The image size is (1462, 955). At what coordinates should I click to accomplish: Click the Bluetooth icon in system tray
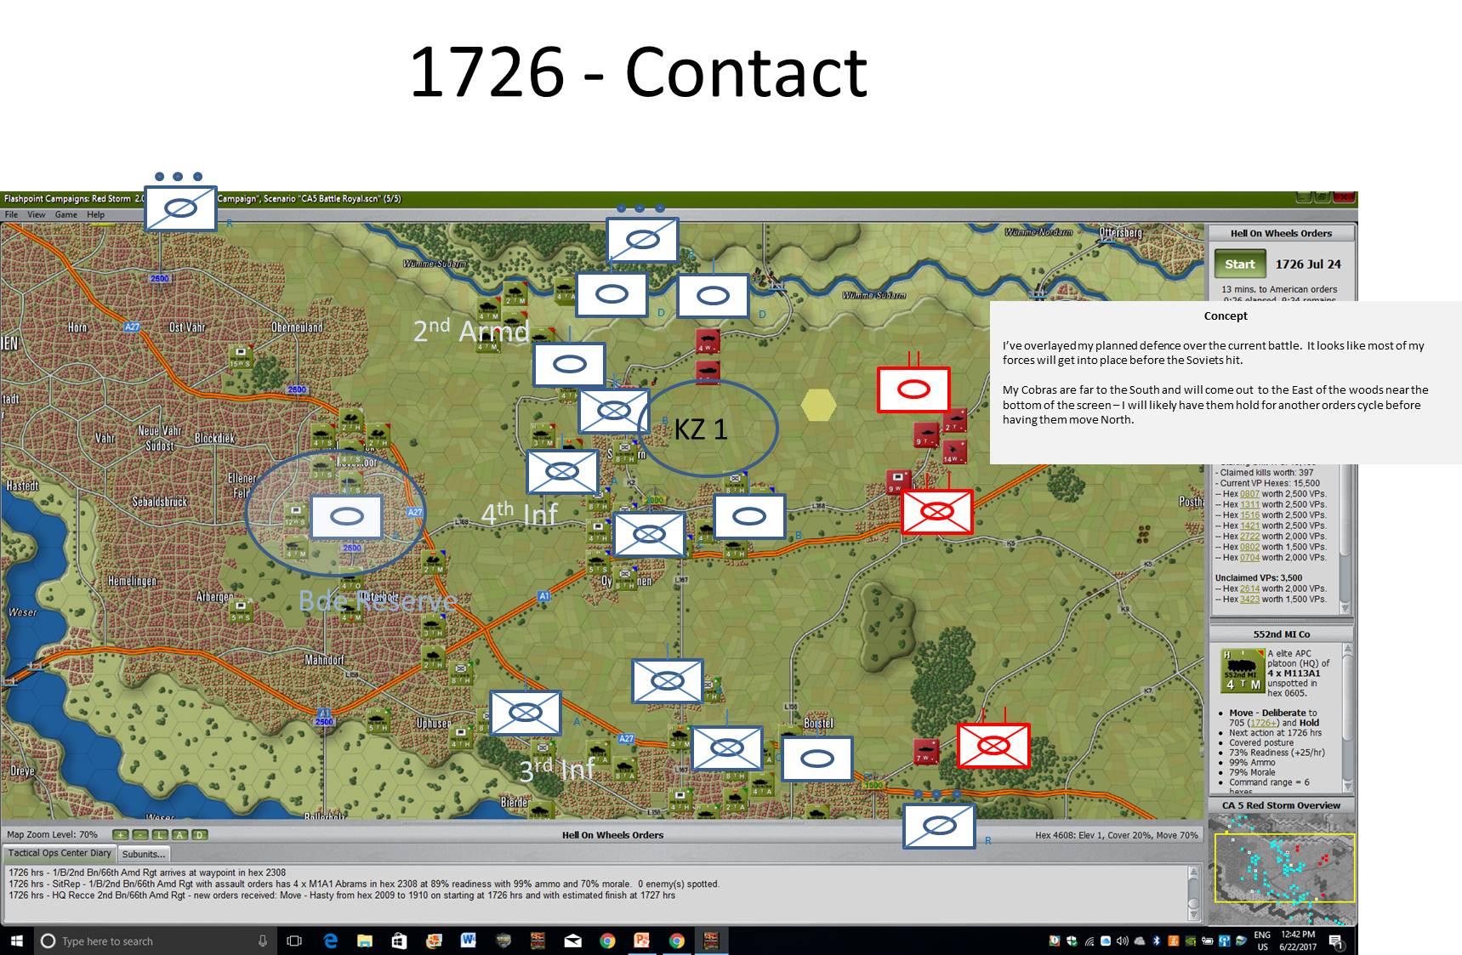pos(1156,941)
